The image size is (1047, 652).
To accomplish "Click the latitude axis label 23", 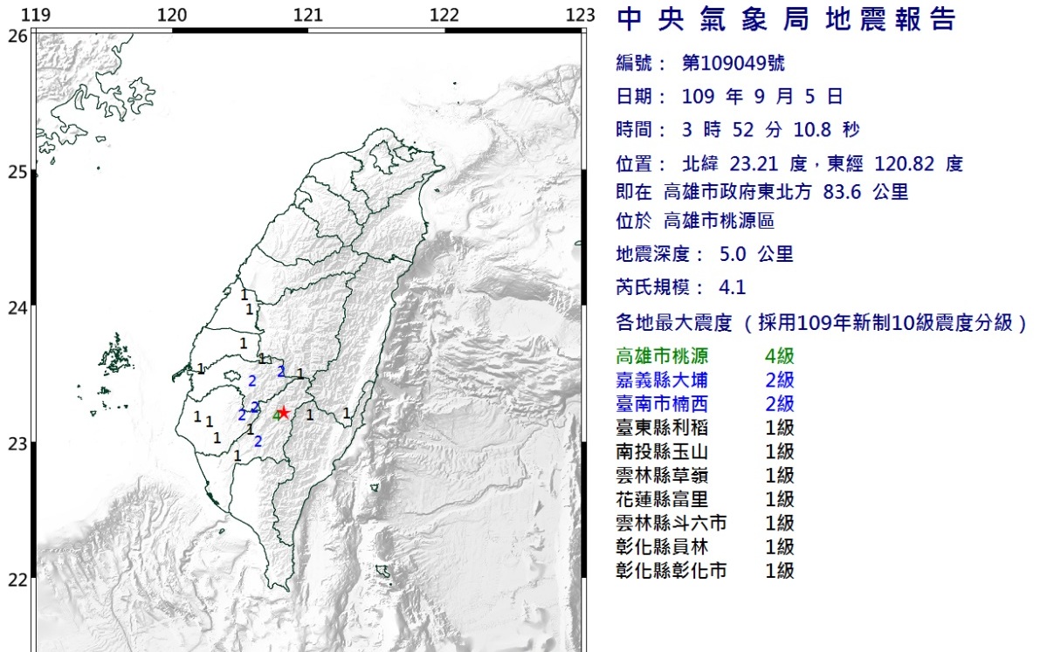I will 17,443.
